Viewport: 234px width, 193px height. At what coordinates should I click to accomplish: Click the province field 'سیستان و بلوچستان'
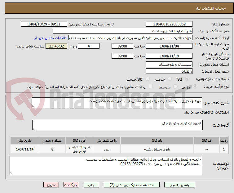click(169, 64)
